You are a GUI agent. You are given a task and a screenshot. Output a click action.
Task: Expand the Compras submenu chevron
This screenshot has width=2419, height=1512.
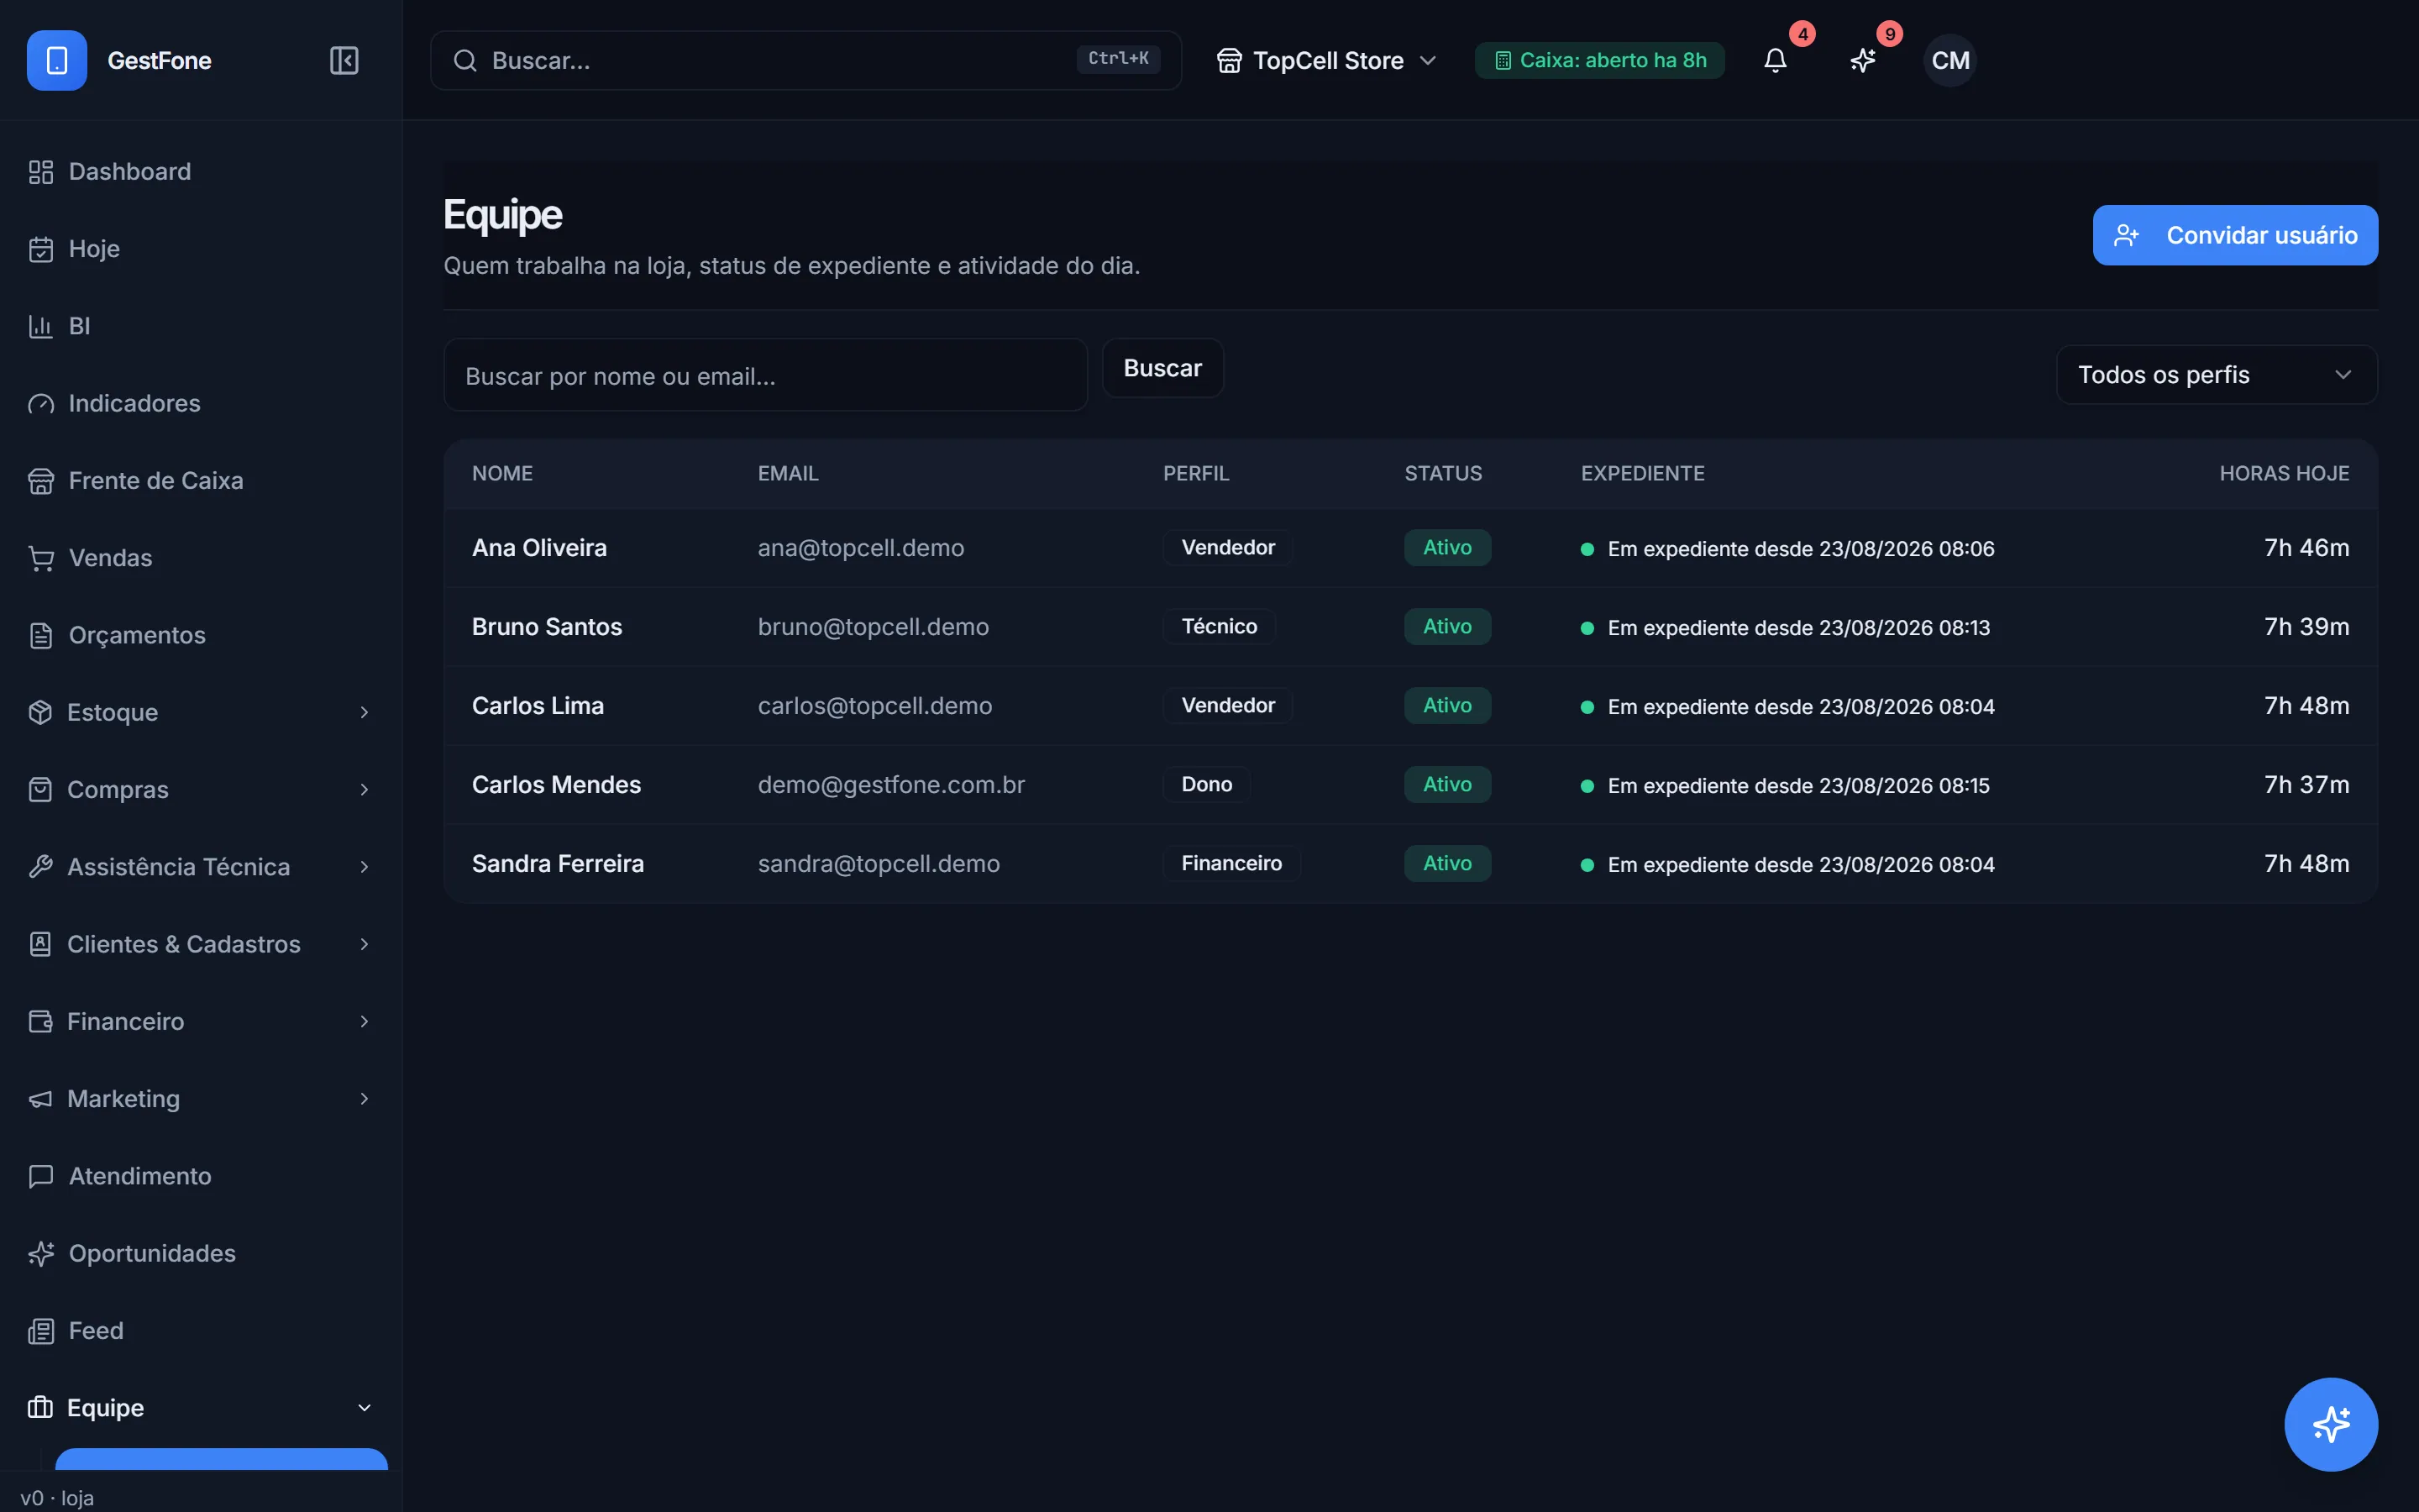pos(364,790)
